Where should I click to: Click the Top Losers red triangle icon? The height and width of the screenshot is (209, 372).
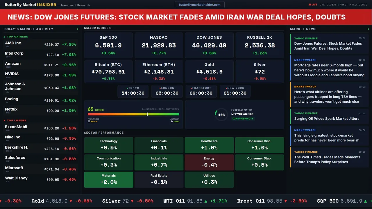pyautogui.click(x=4, y=120)
